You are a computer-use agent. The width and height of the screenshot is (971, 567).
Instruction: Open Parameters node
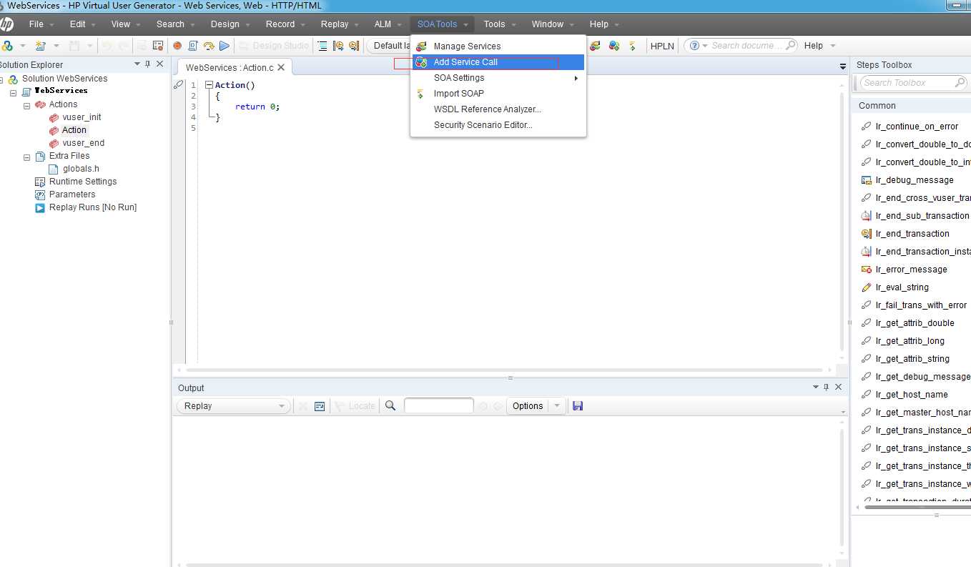[72, 194]
